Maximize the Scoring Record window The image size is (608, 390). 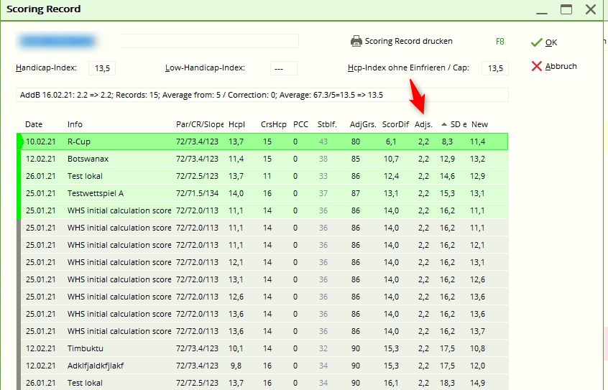566,9
